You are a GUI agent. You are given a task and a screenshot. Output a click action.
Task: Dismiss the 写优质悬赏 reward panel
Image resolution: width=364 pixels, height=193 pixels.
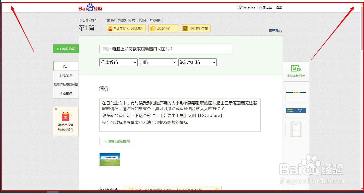pyautogui.click(x=56, y=109)
